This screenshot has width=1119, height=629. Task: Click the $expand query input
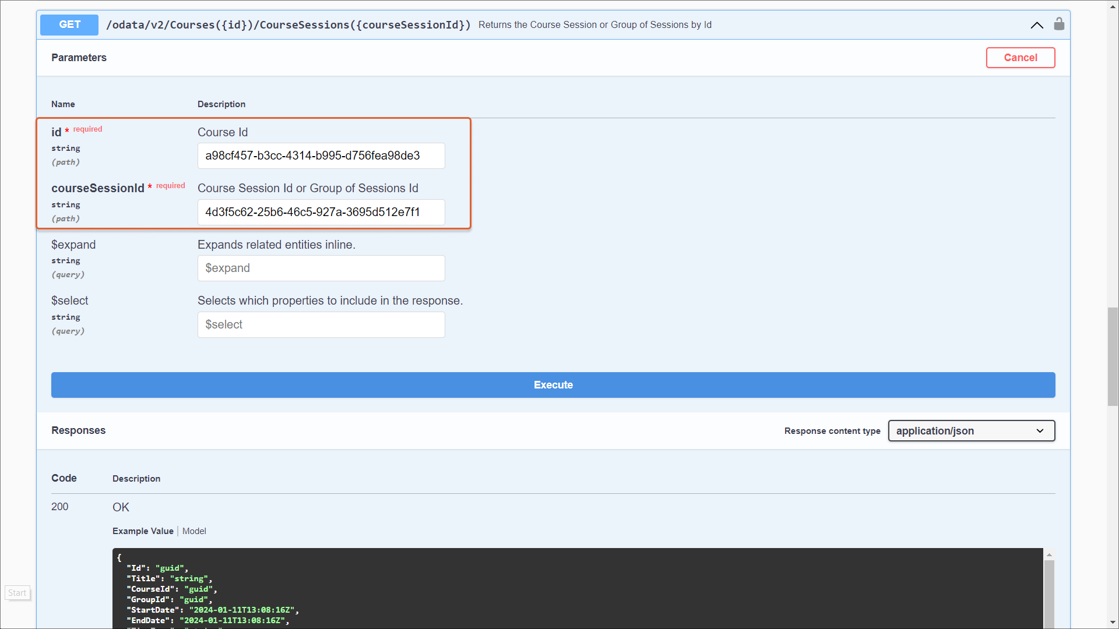[x=321, y=268]
